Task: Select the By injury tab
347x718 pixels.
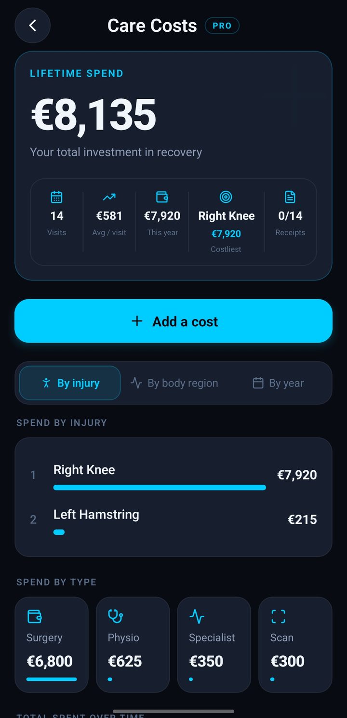Action: 70,383
